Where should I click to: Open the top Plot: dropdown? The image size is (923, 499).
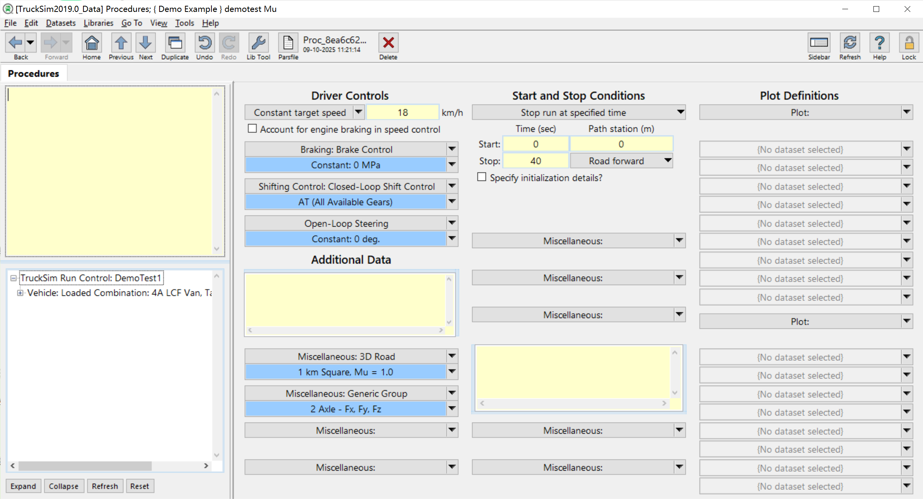[906, 112]
